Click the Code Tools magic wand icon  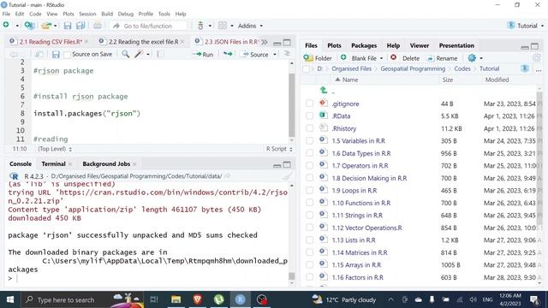pos(139,54)
